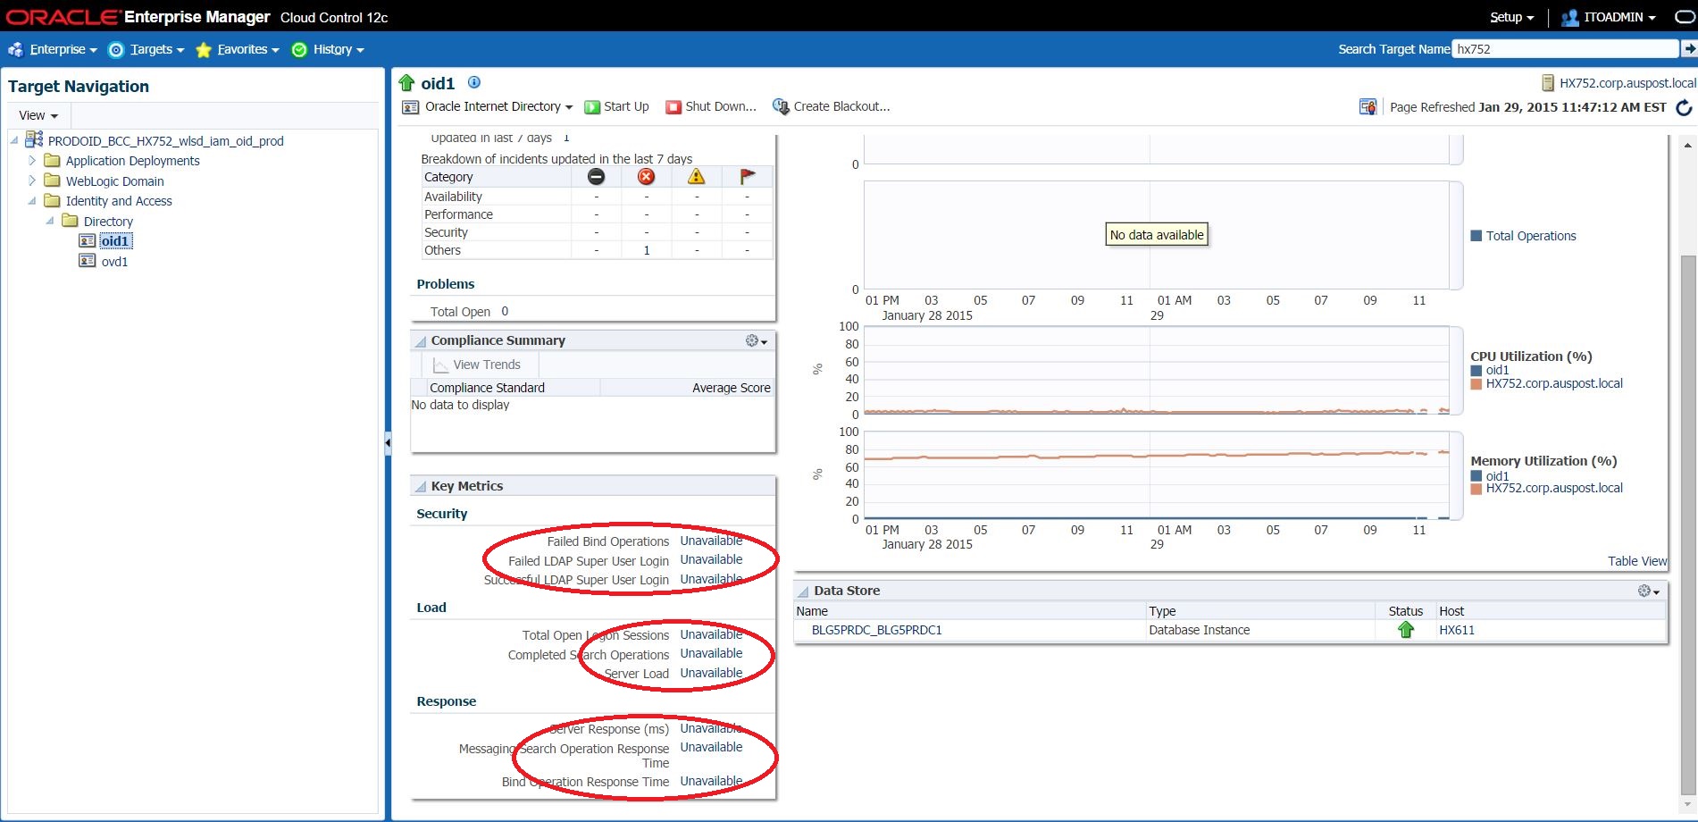Click the Data Store gear options icon
Image resolution: width=1698 pixels, height=822 pixels.
tap(1648, 591)
